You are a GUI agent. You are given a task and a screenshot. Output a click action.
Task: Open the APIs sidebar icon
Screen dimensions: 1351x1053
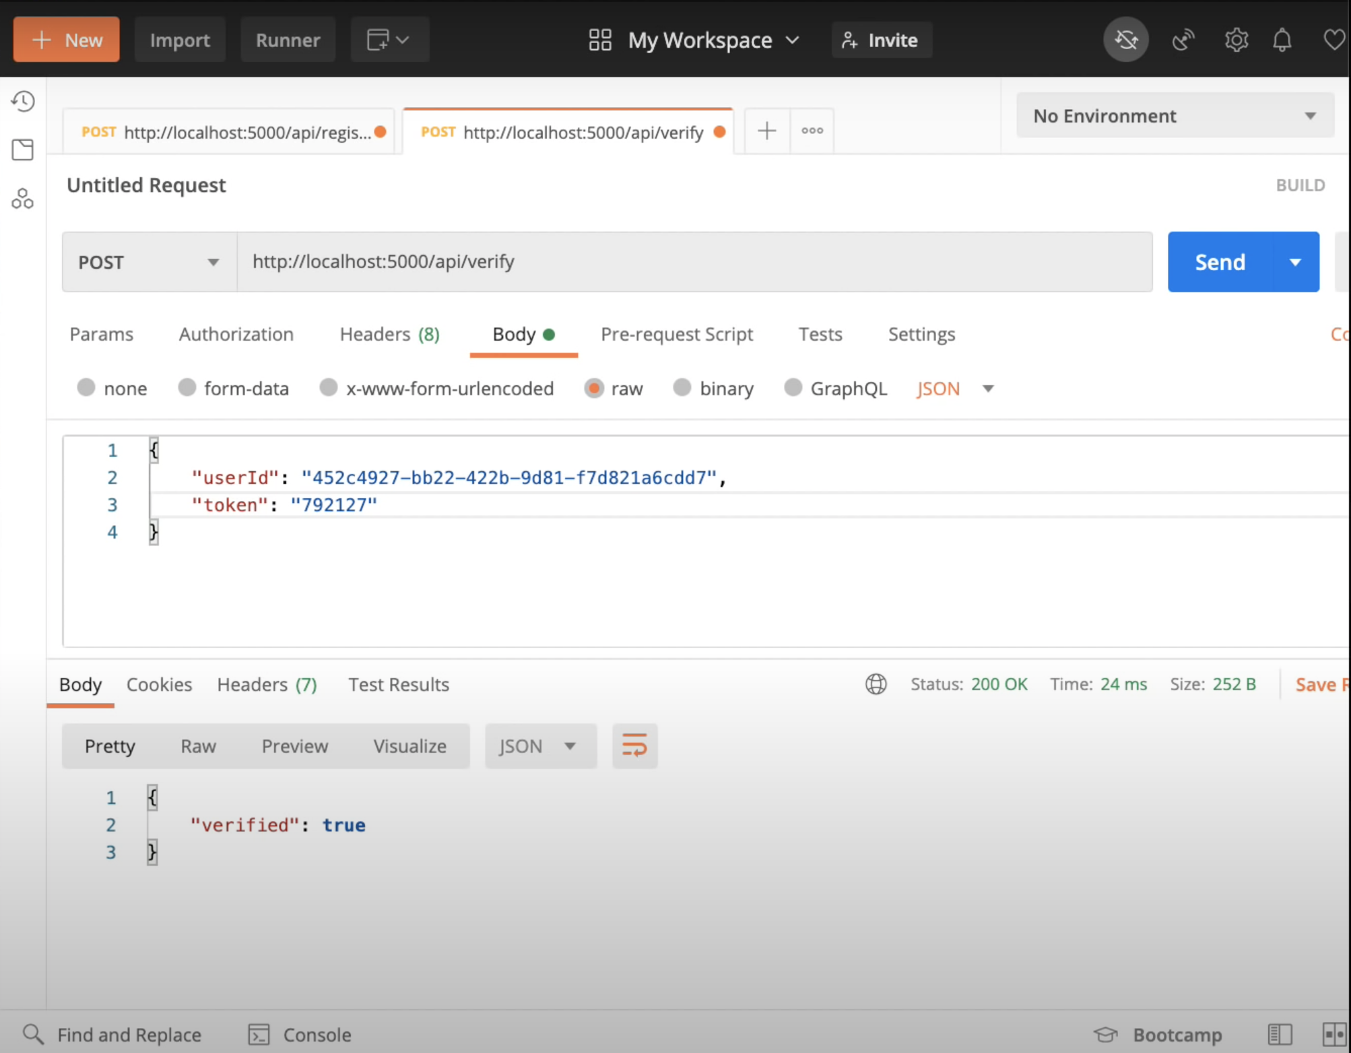pos(23,199)
